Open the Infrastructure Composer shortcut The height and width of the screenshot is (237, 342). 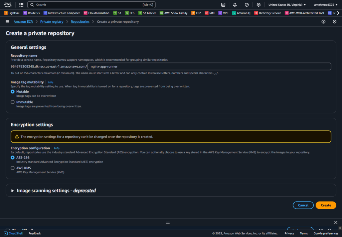coord(62,13)
